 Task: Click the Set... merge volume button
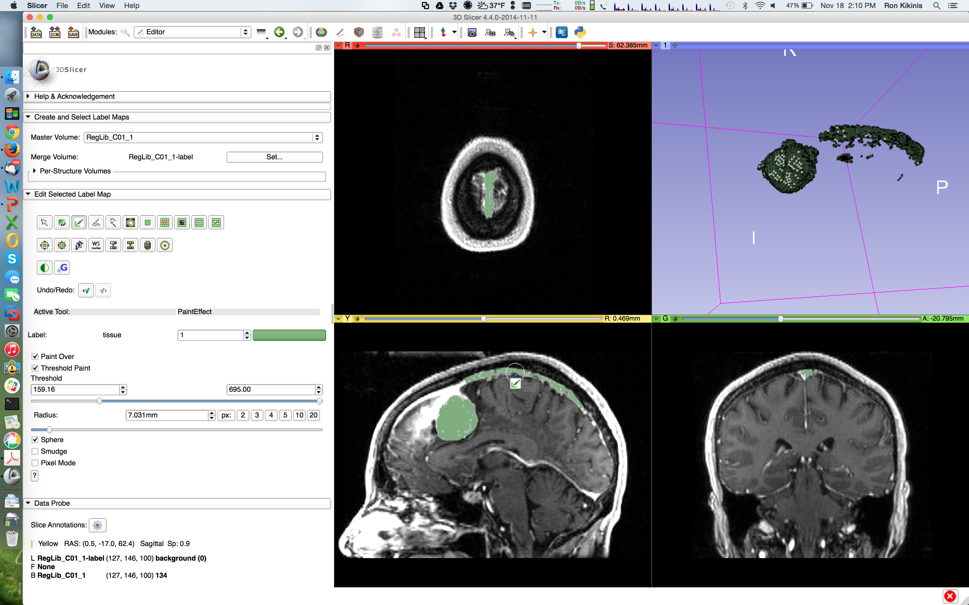(x=274, y=157)
